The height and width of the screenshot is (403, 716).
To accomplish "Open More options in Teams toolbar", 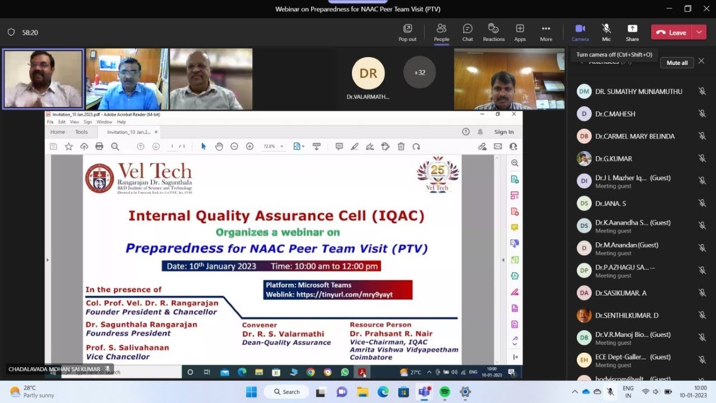I will click(x=546, y=32).
